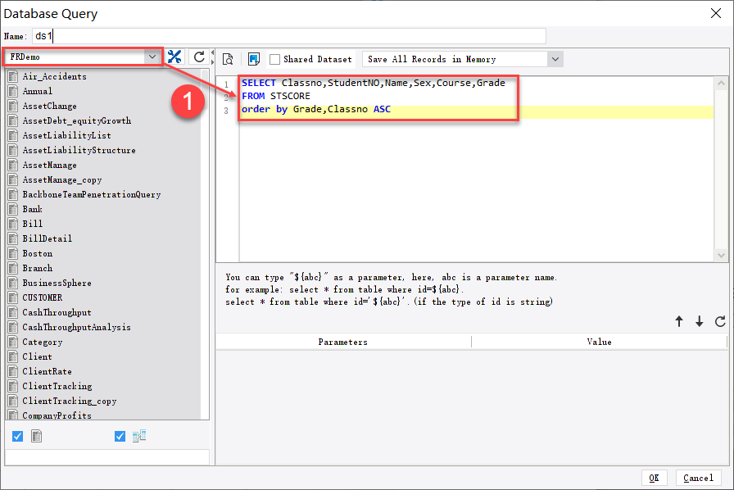Open the query preview icon
This screenshot has height=490, width=734.
(228, 58)
